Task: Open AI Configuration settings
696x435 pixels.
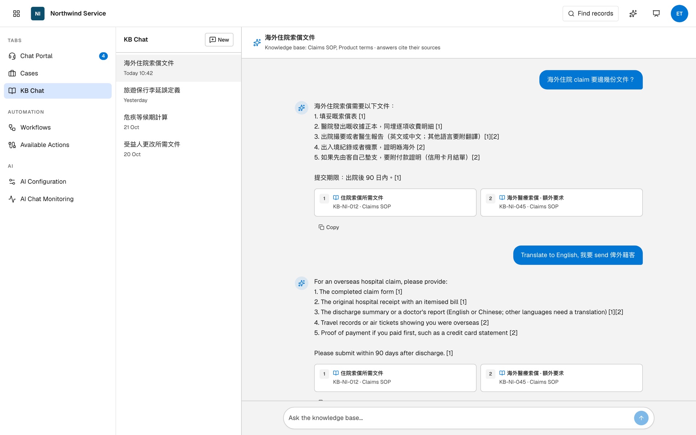Action: coord(58,182)
